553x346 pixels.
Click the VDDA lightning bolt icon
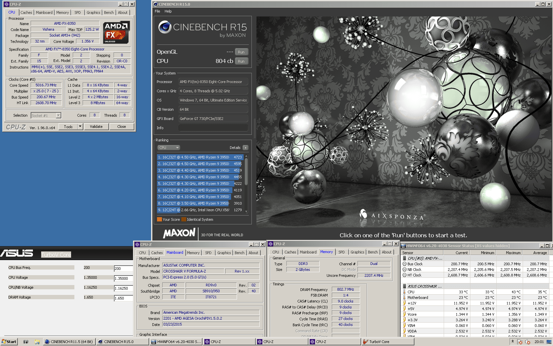405,331
